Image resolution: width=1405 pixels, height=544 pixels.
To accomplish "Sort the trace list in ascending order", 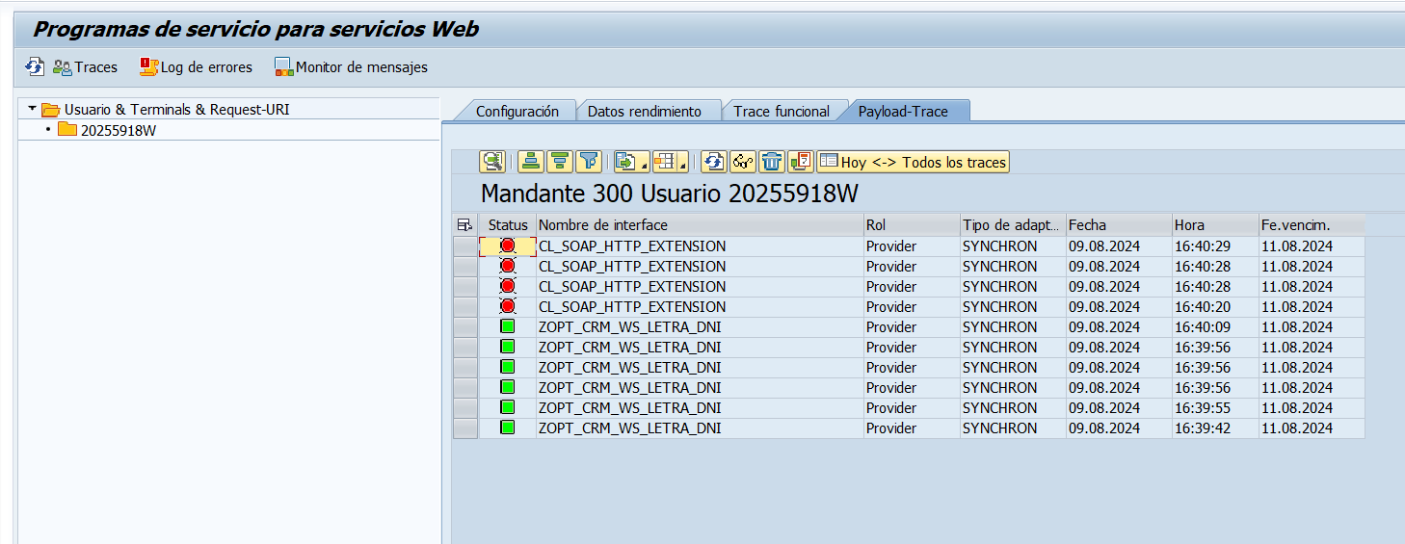I will point(530,162).
